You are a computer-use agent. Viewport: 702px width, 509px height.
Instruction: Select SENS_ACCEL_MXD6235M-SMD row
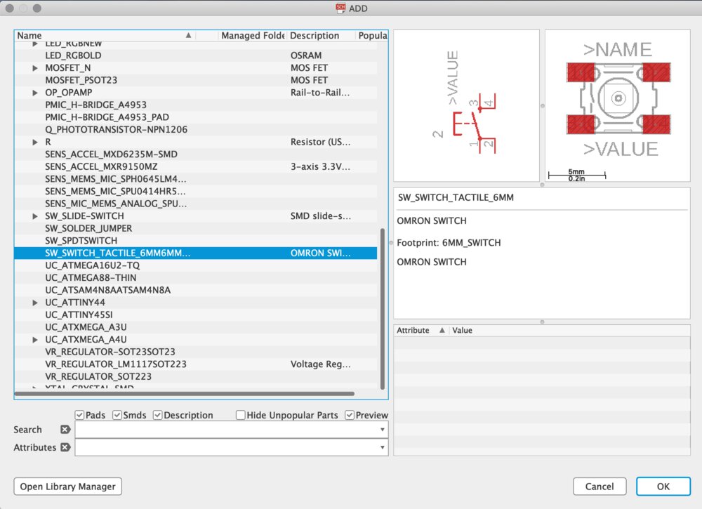[x=196, y=154]
